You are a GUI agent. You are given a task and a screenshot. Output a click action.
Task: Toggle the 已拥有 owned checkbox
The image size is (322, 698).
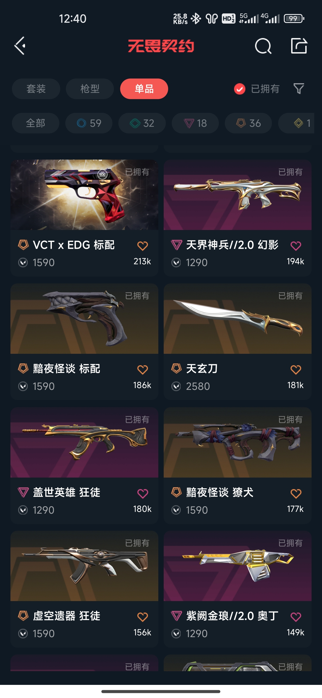point(239,89)
